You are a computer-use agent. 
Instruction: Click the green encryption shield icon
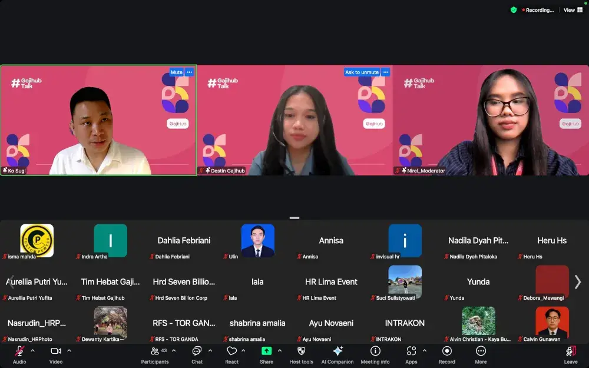click(514, 10)
